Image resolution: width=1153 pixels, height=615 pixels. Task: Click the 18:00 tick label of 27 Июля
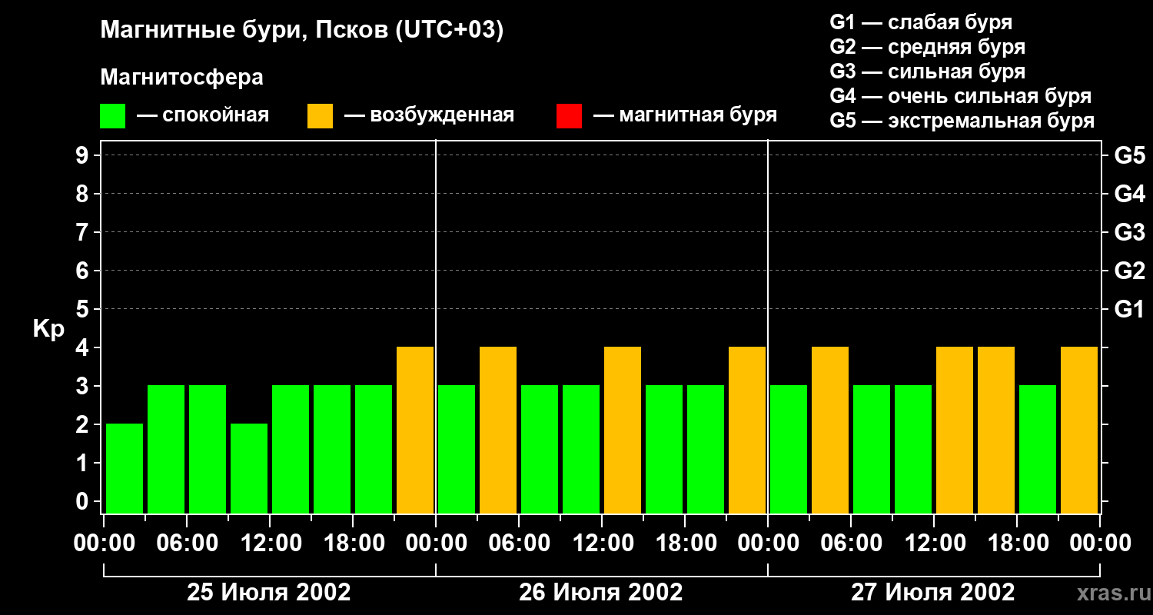coord(1017,544)
